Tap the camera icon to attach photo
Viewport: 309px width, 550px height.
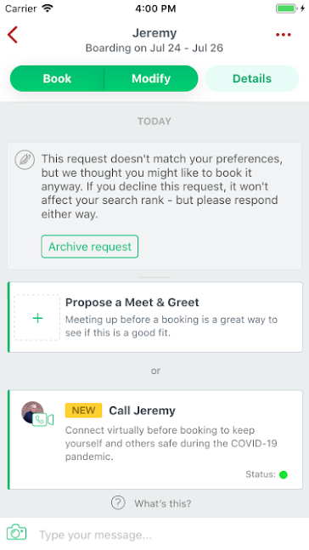point(16,532)
